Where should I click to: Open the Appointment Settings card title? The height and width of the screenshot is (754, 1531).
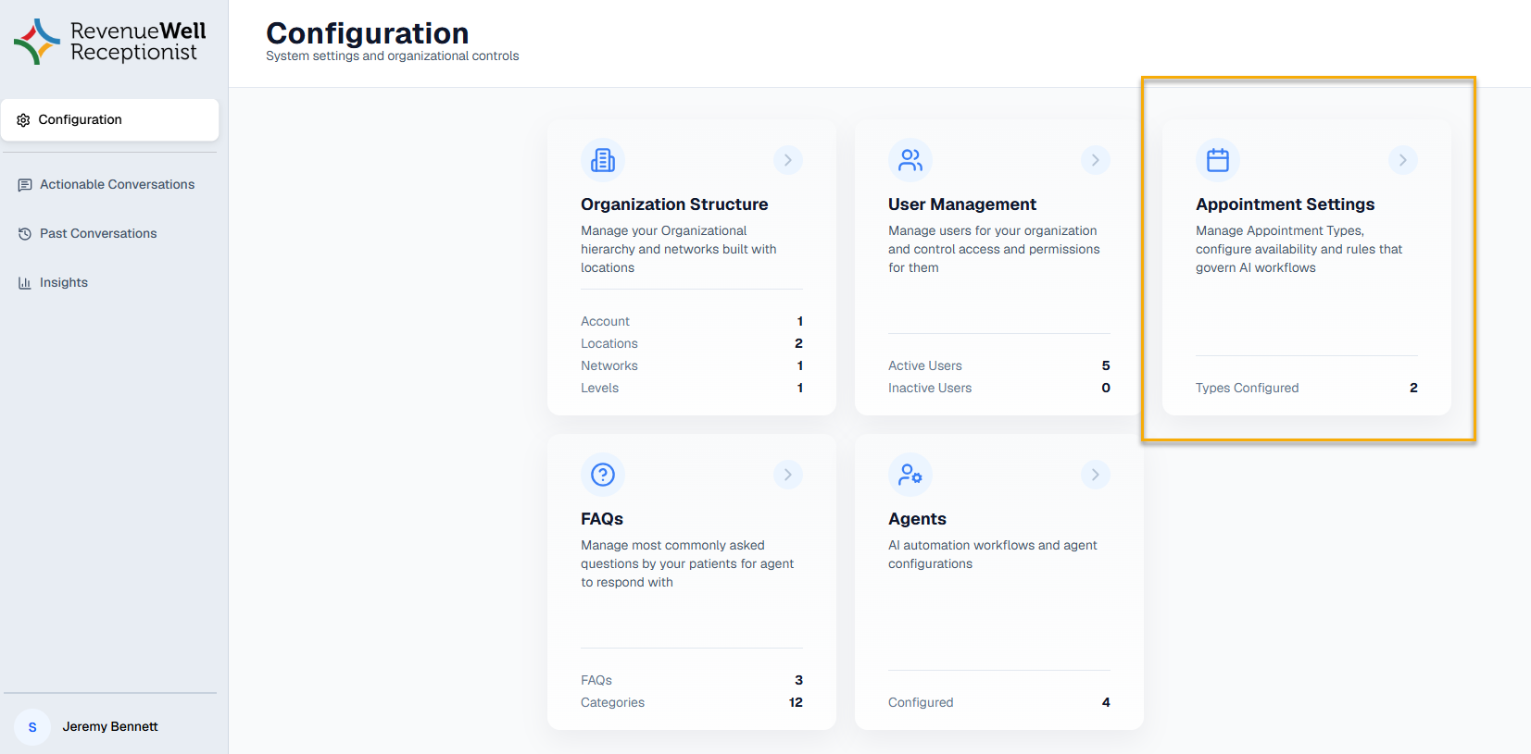click(x=1285, y=204)
